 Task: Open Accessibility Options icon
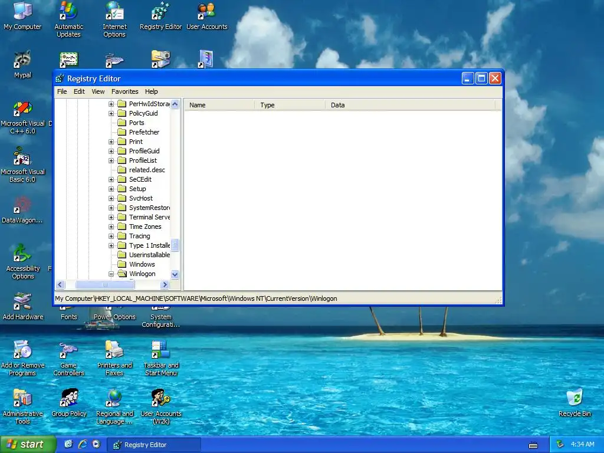pyautogui.click(x=22, y=262)
